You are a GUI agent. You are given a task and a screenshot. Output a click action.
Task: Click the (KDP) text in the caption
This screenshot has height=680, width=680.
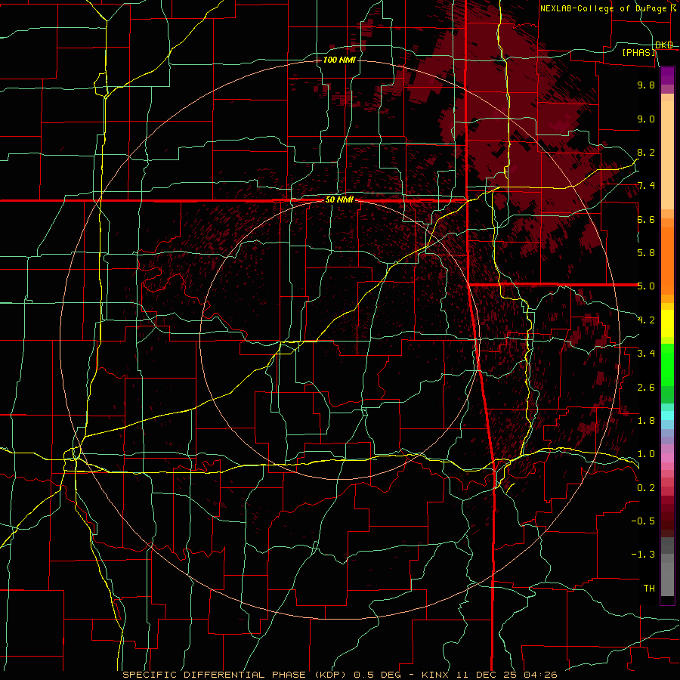click(330, 675)
